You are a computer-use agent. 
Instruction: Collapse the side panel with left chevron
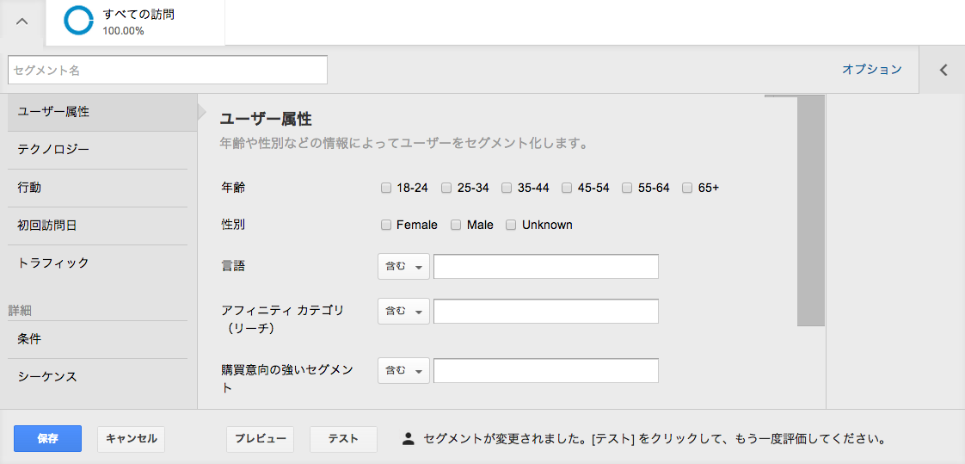(943, 70)
